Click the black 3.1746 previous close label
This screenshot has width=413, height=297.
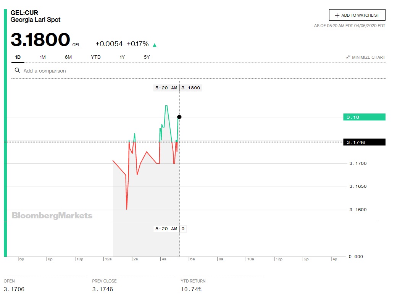click(364, 142)
